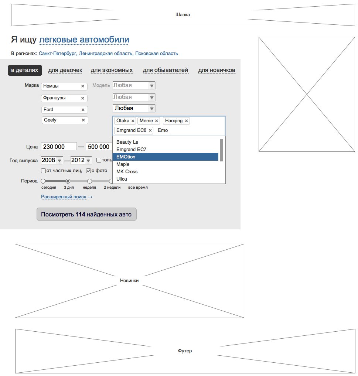The image size is (358, 376).
Task: Remove the Otaka model tag
Action: pyautogui.click(x=133, y=121)
